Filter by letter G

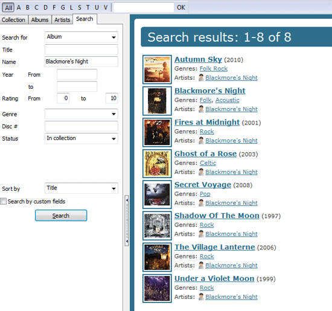coord(63,8)
